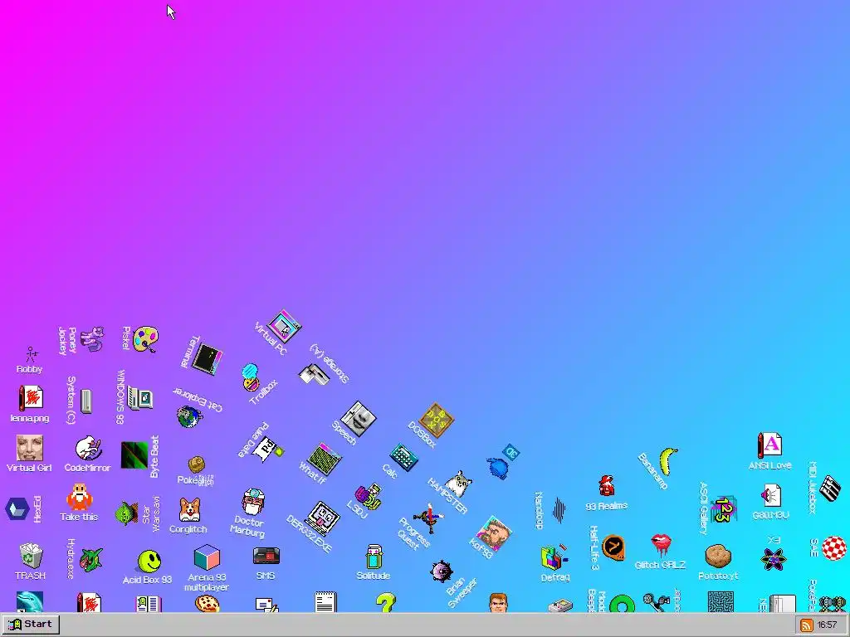Launch Virtual PC icon
Screen dimensions: 850x637
[x=284, y=326]
